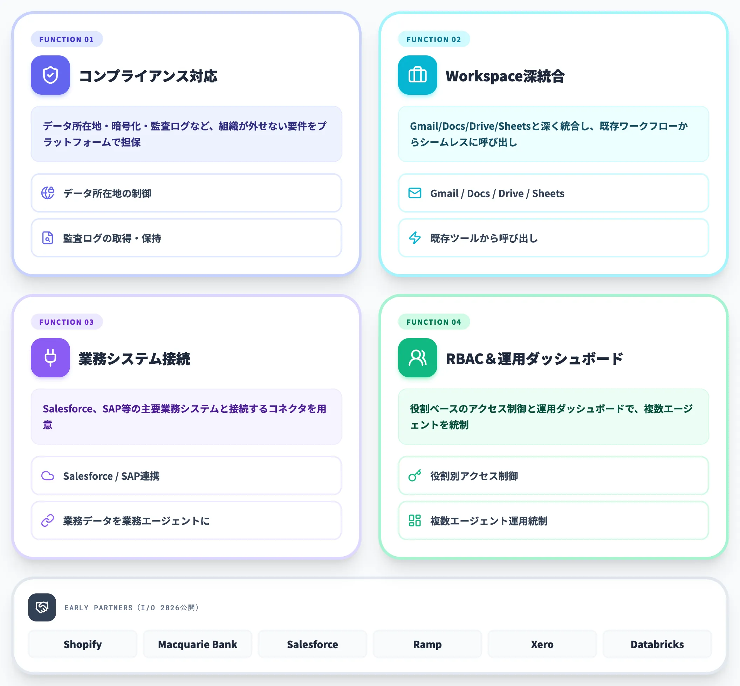Click the shield icon beside コンプライアンス対応
The image size is (740, 686).
(50, 75)
